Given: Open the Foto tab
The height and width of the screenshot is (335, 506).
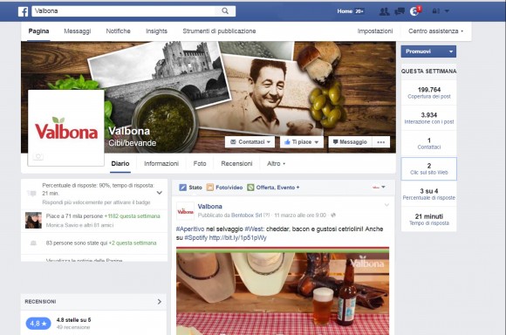Looking at the screenshot, I should coord(200,164).
